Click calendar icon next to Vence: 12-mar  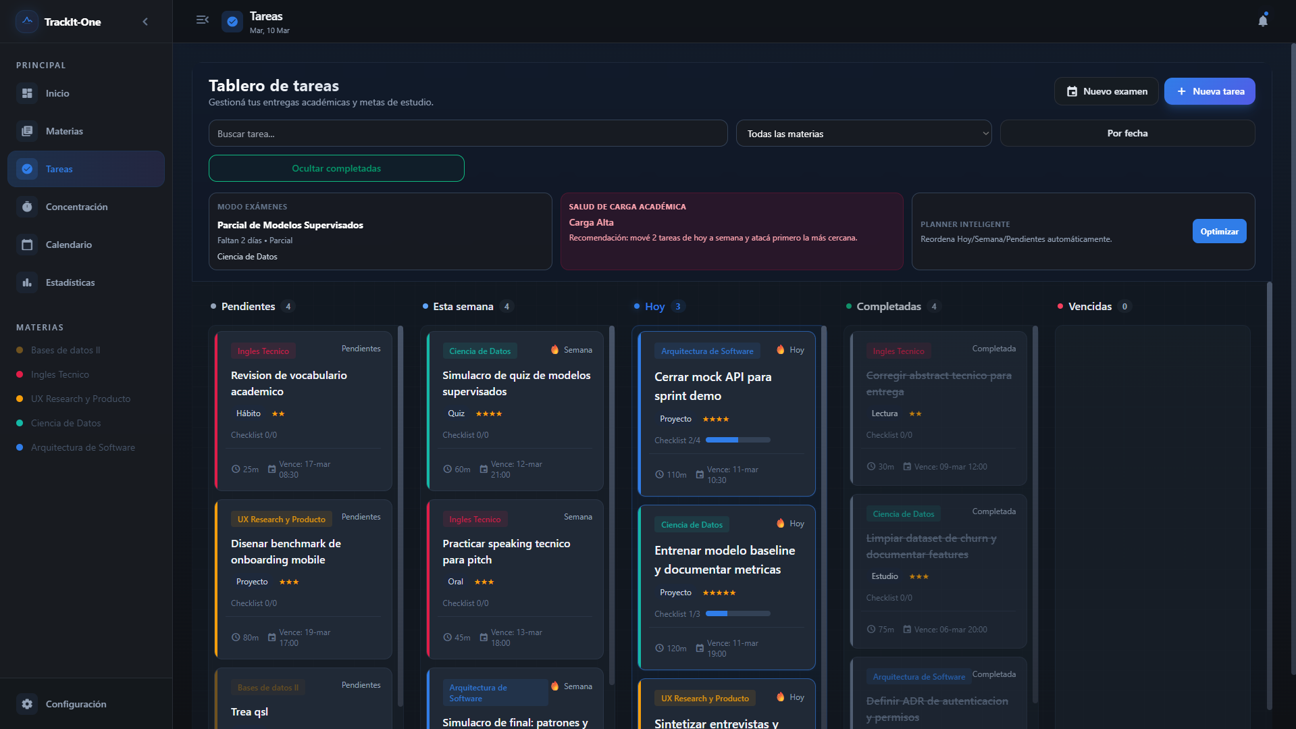[x=484, y=469]
